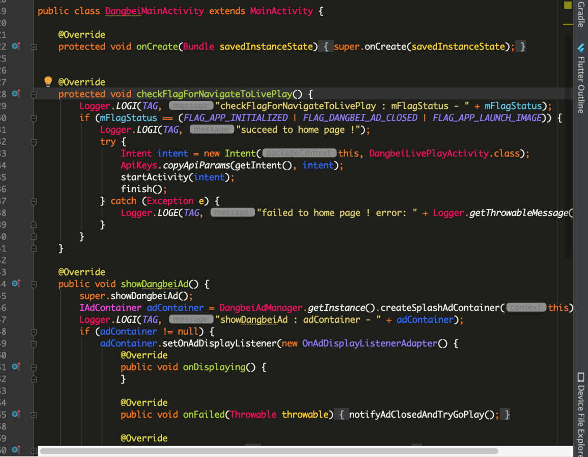This screenshot has width=588, height=457.
Task: Click the finish() call
Action: click(x=141, y=189)
